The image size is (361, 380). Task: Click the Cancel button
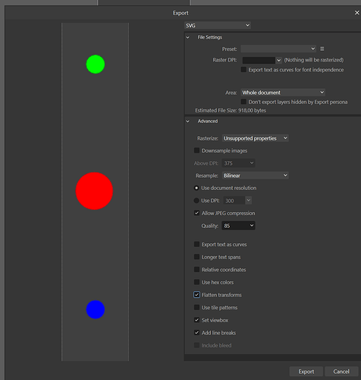pyautogui.click(x=341, y=372)
